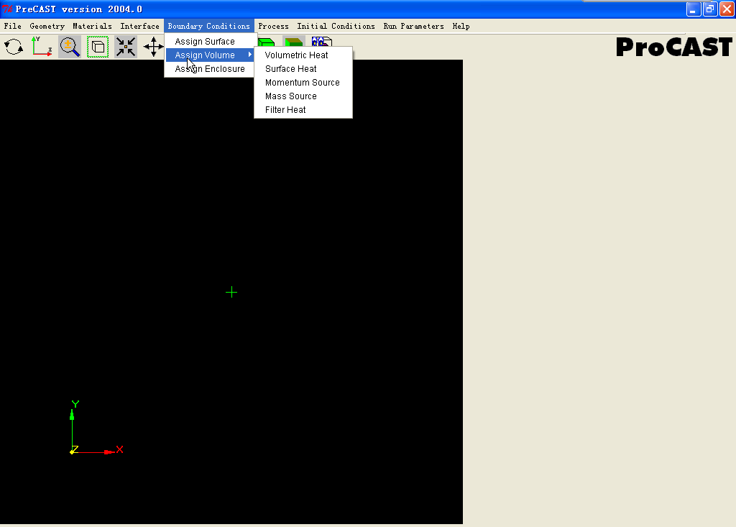Viewport: 736px width, 527px height.
Task: Click the Boundary Conditions menu
Action: (209, 27)
